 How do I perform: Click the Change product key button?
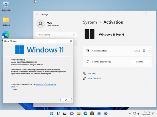coord(140,62)
